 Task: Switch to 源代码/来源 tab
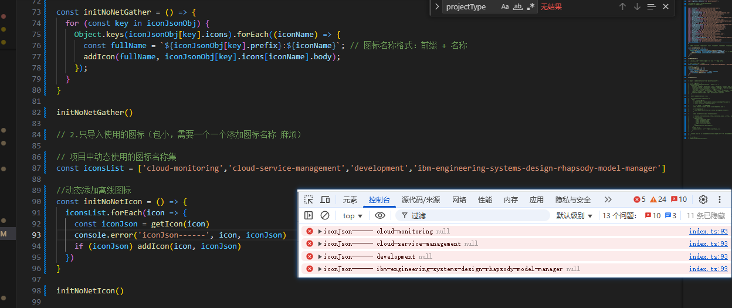click(421, 199)
